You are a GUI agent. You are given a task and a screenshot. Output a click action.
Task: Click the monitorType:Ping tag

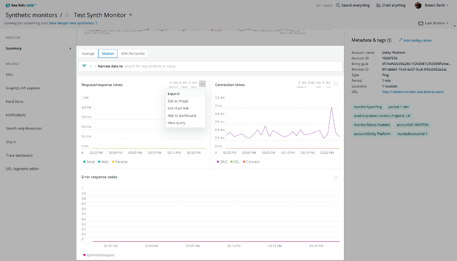[368, 107]
